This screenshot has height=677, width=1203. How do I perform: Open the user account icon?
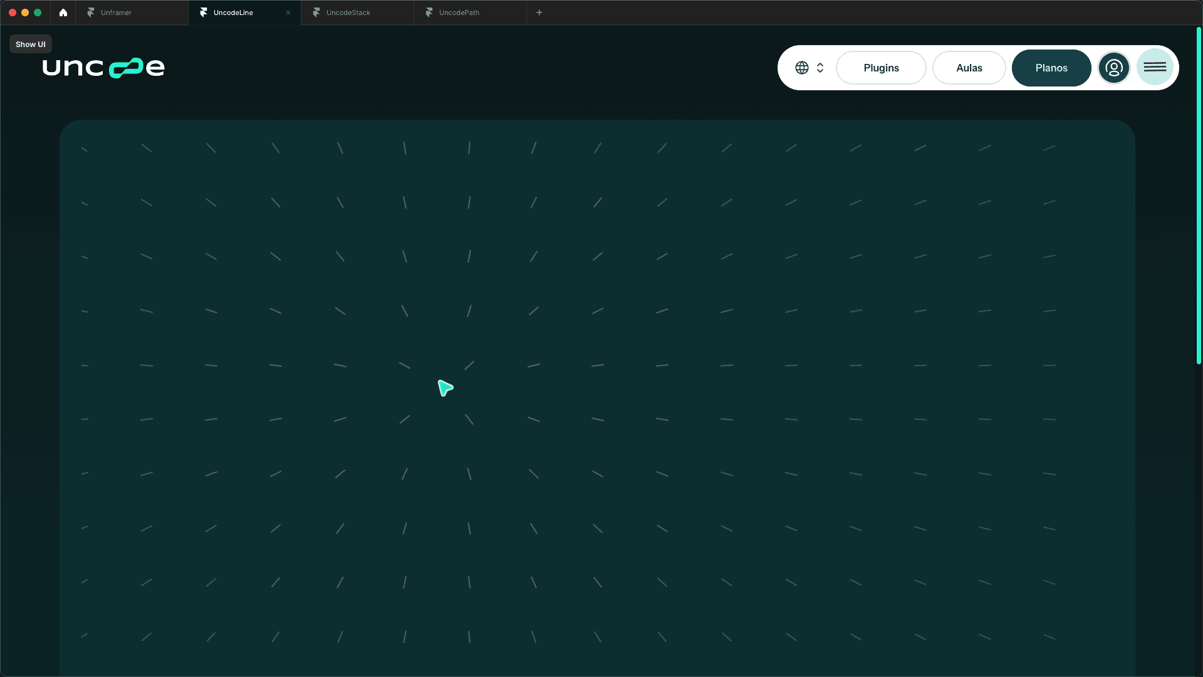pos(1114,68)
